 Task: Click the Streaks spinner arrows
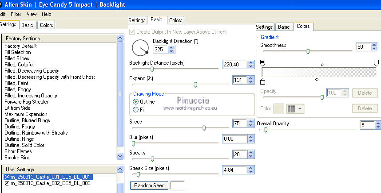[251, 154]
